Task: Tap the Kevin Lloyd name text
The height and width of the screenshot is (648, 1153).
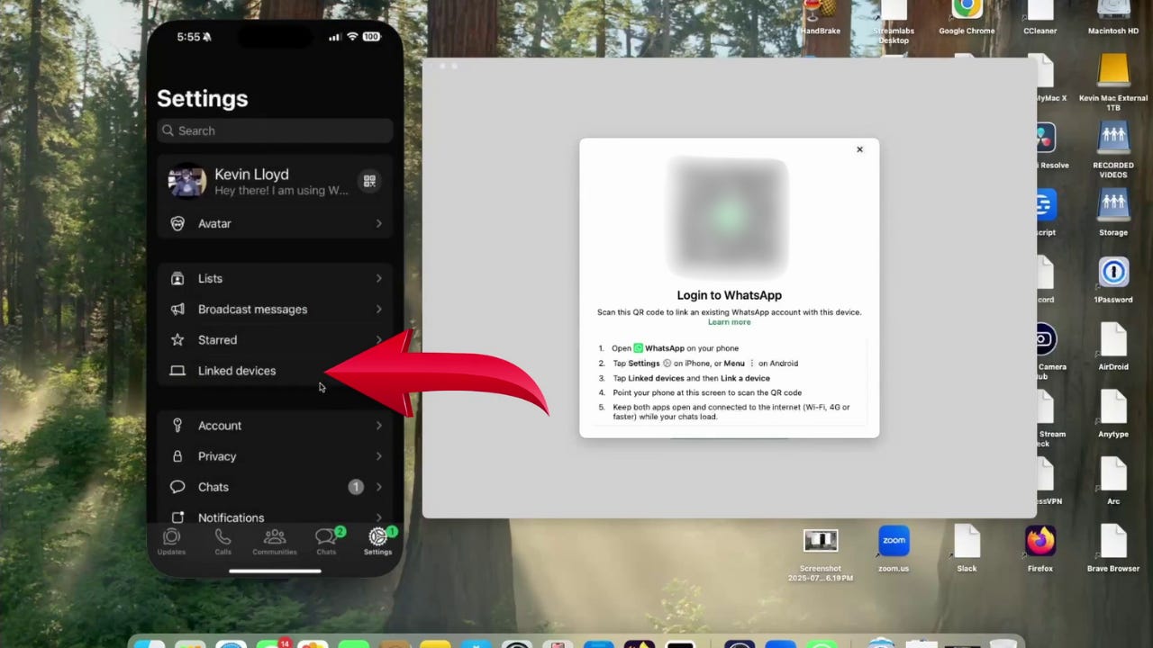Action: (251, 174)
